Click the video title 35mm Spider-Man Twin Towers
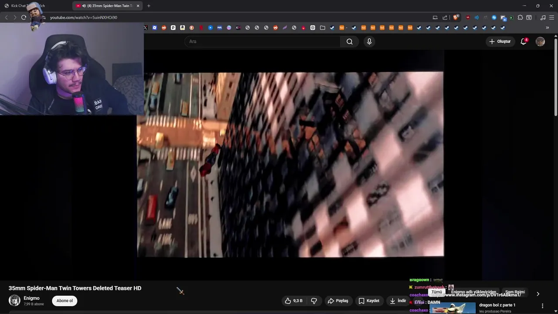The width and height of the screenshot is (558, 314). (x=75, y=288)
